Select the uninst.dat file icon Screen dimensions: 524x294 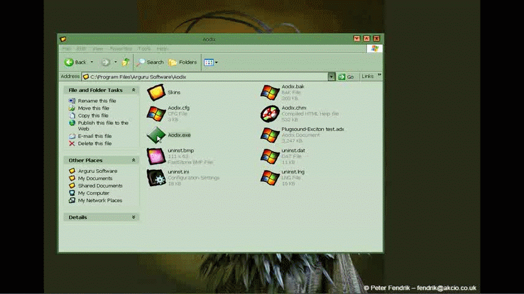tap(270, 157)
